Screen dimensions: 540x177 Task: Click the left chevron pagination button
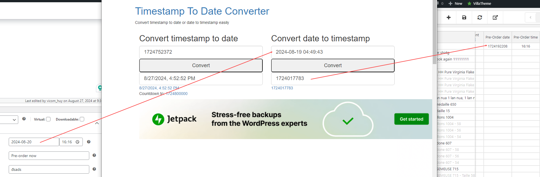[x=530, y=17]
